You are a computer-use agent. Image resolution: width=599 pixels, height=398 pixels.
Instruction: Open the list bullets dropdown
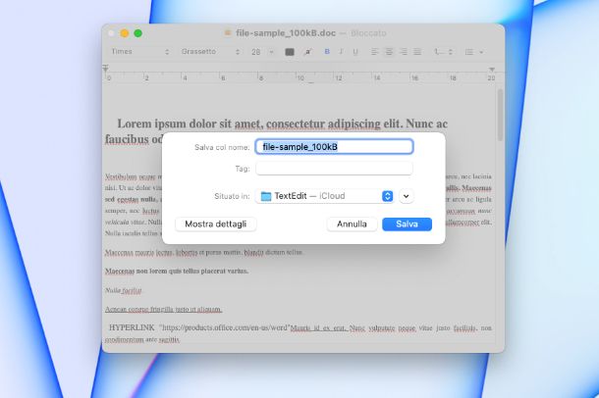click(474, 52)
